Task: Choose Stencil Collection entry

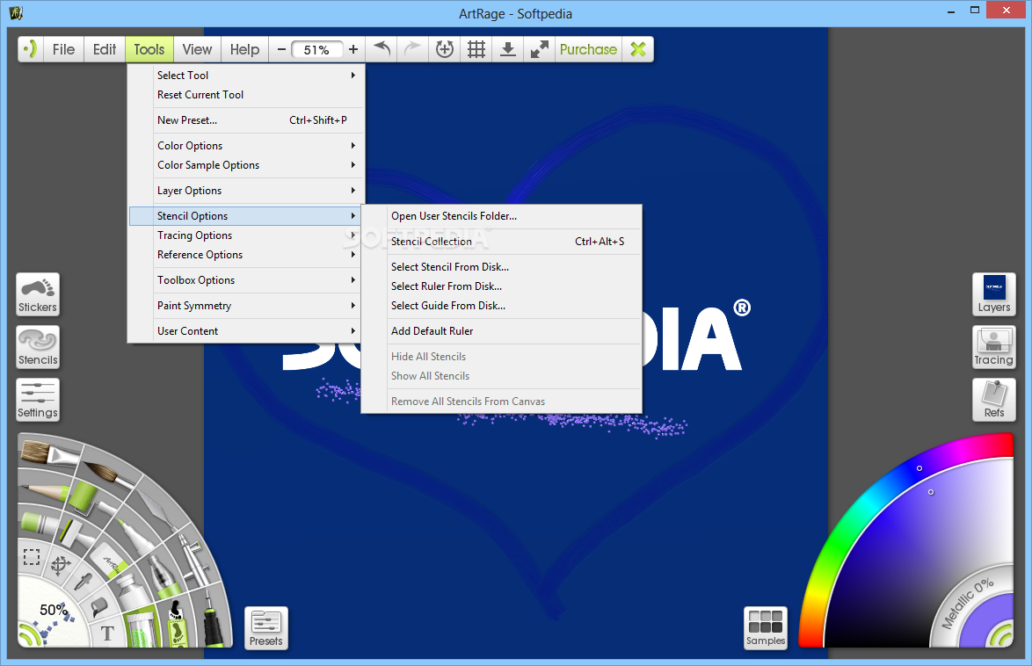Action: (x=502, y=242)
